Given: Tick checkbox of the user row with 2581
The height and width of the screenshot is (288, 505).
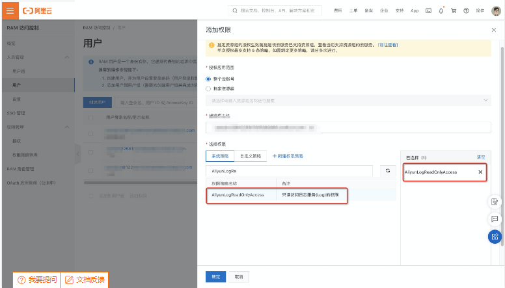Looking at the screenshot, I should click(x=91, y=152).
